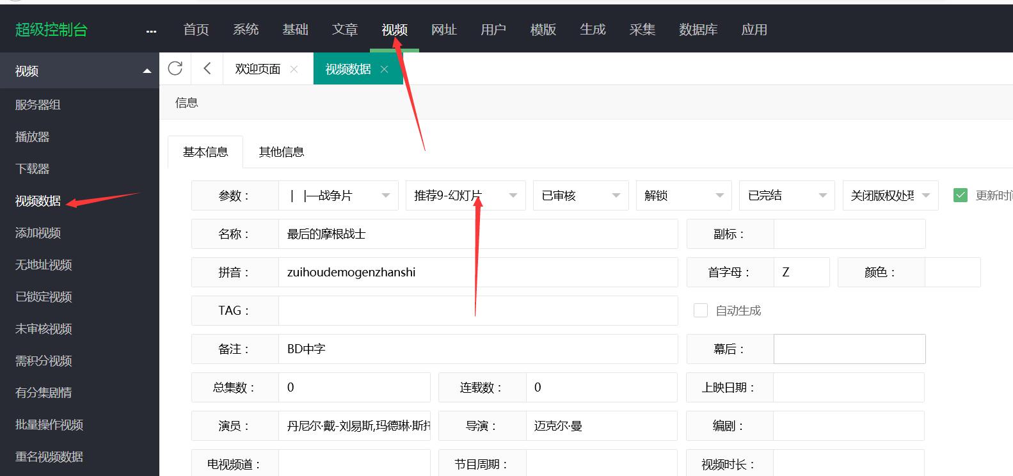Click the 视频时长 input field
Screen dimensions: 1013x476
tap(849, 463)
